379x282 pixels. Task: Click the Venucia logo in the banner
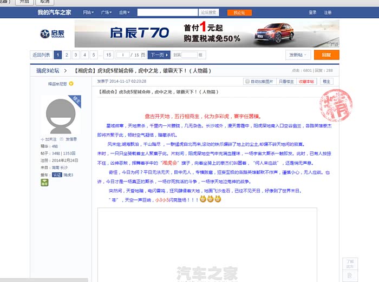52,33
